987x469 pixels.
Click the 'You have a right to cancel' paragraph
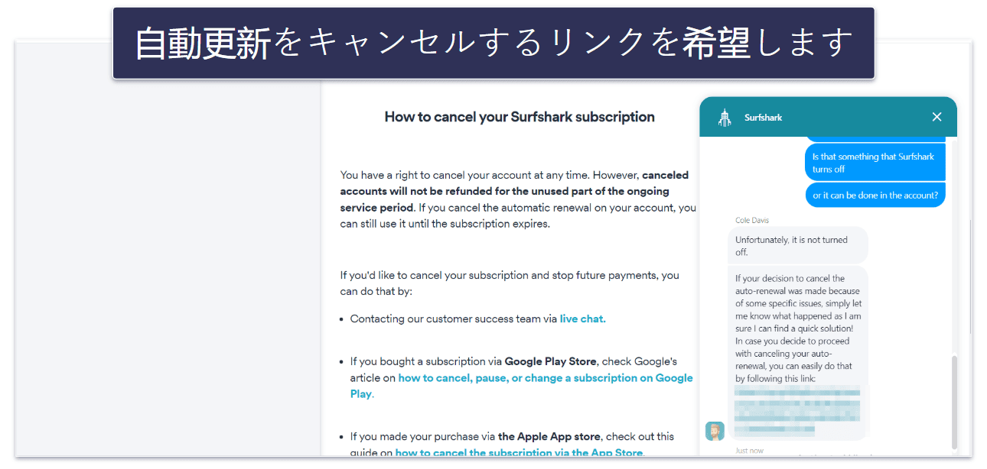519,199
